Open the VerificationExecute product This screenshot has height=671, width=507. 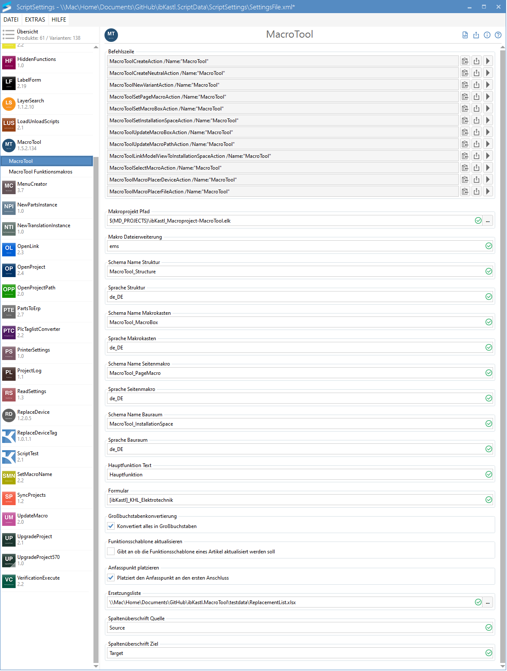coord(47,581)
